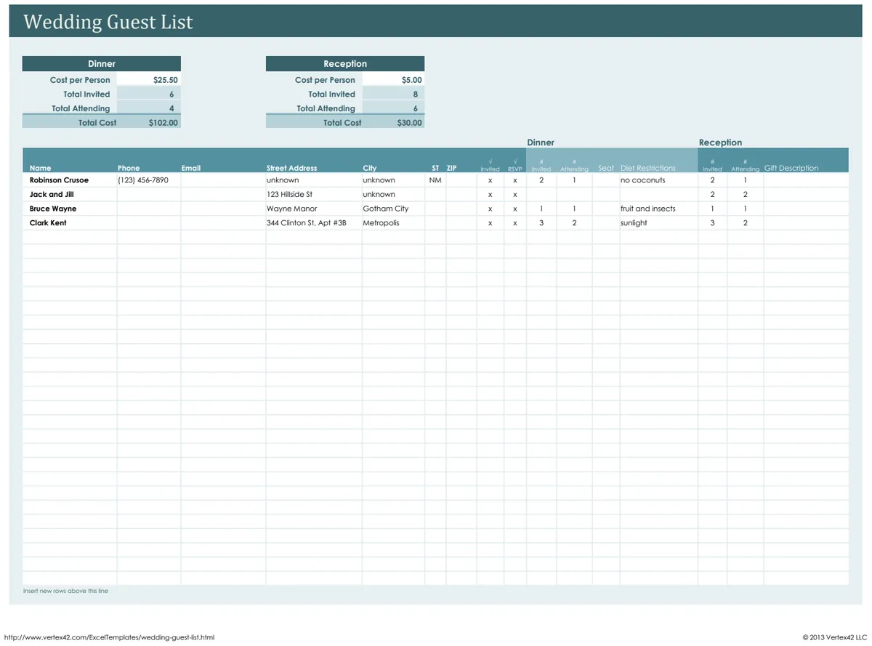Click Clark Kent's dinner invited count 3
This screenshot has height=646, width=872.
pyautogui.click(x=541, y=223)
